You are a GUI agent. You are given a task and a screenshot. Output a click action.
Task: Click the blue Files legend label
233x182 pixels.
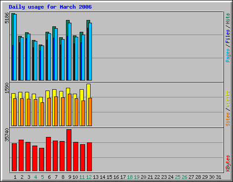click(x=228, y=36)
